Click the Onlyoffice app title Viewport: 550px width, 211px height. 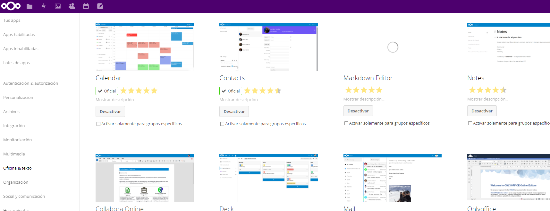point(481,208)
